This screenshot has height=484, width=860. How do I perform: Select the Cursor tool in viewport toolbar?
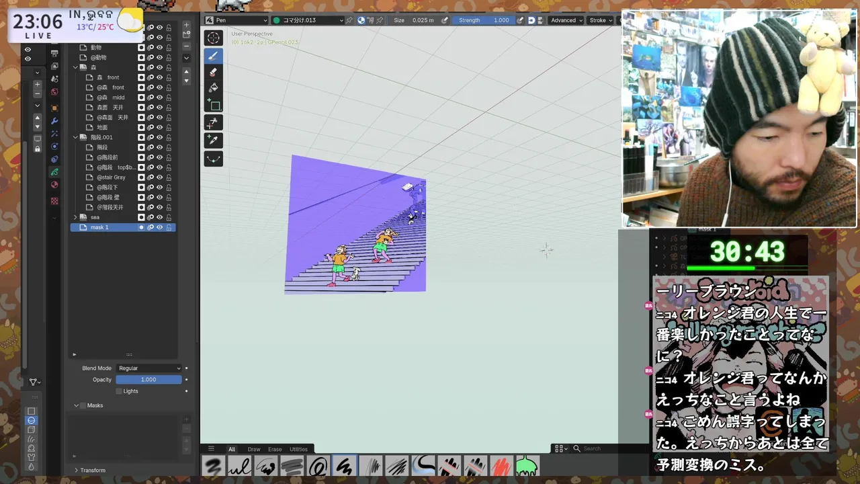214,38
